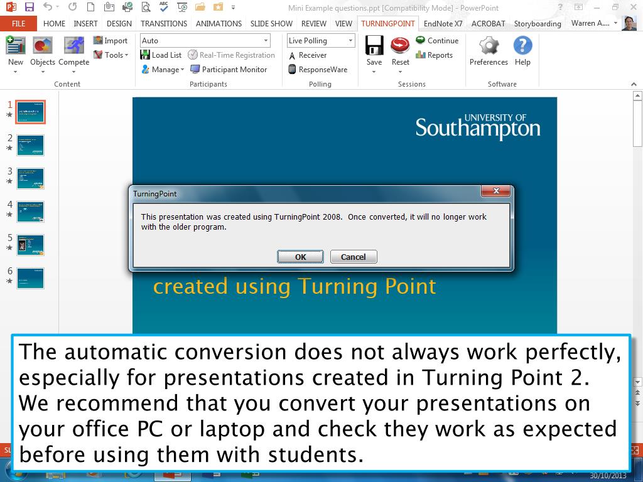Click the vertical scrollbar up arrow
Viewport: 643px width, 482px height.
coord(637,96)
